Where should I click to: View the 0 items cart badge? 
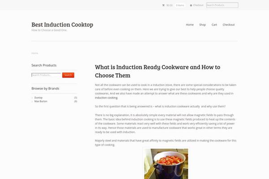pos(180,5)
